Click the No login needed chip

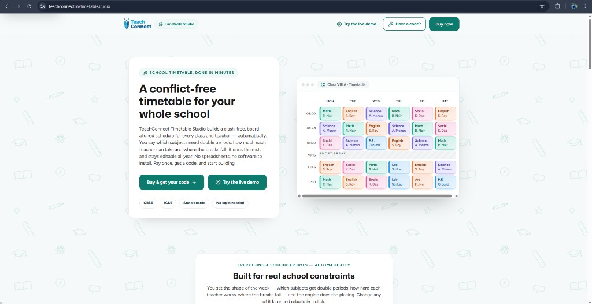[230, 203]
